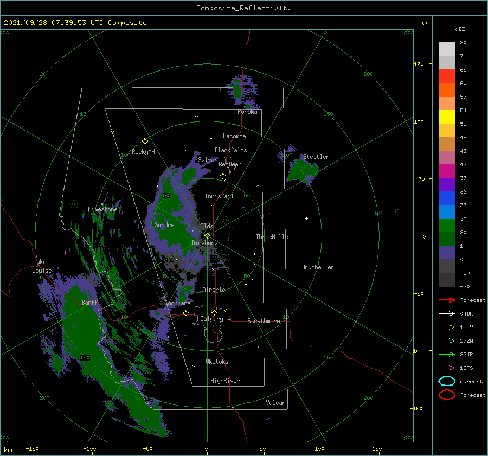This screenshot has height=456, width=488.
Task: Pick the light blue 30 dBZ swatch
Action: coord(447,211)
